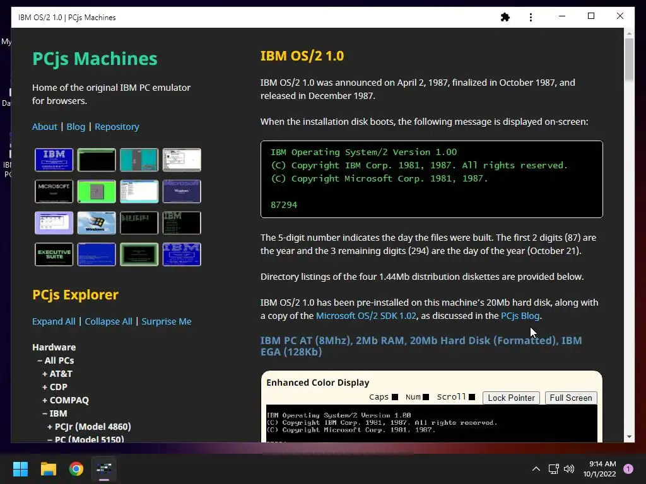Click the build number 87294 in code box
Screen dimensions: 646x484
pyautogui.click(x=283, y=205)
